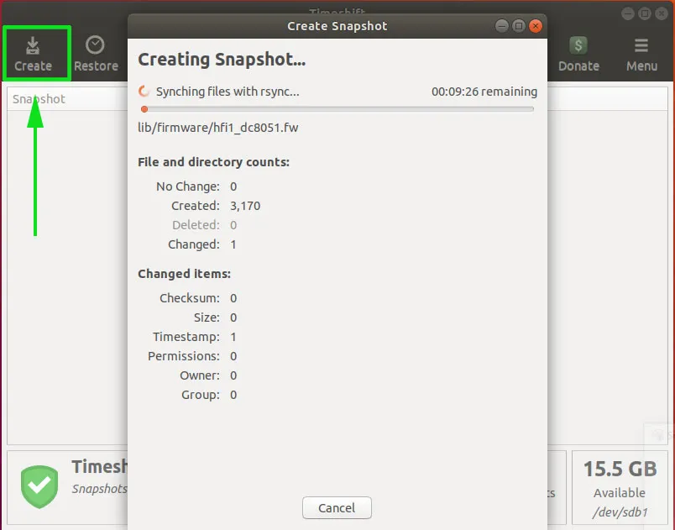Click the rsync syncing spinner icon

(144, 92)
